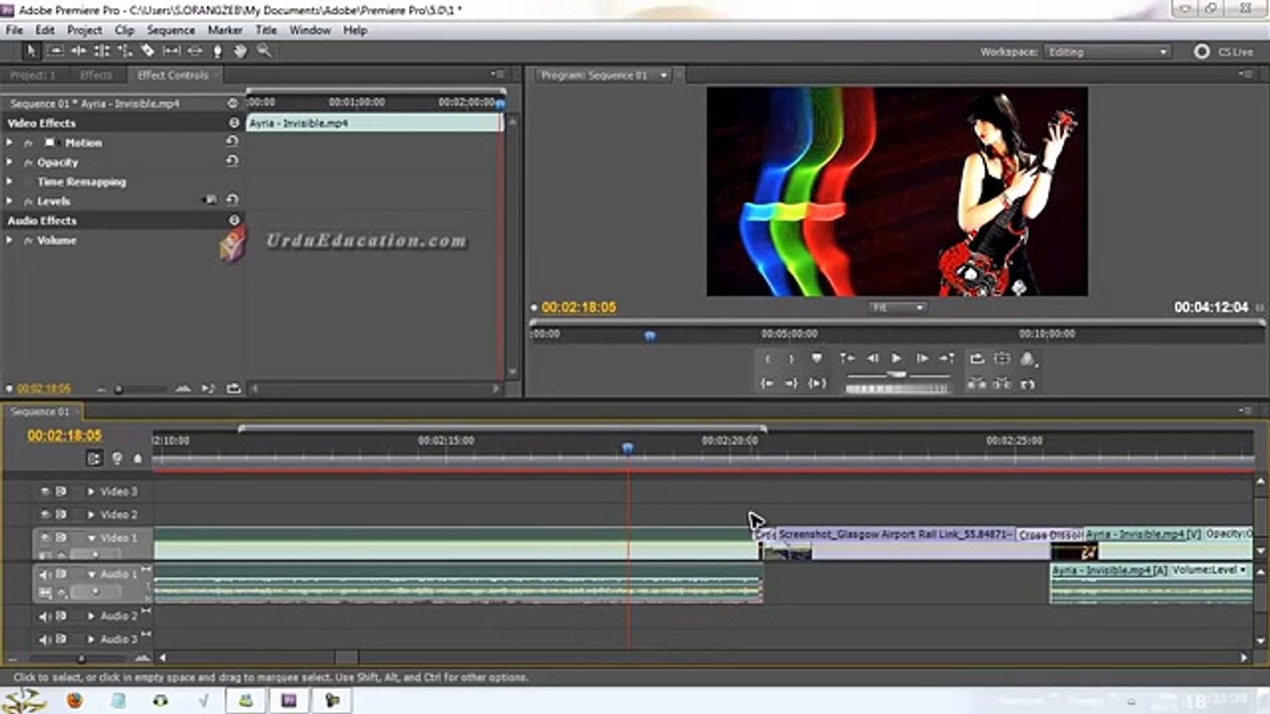1270x714 pixels.
Task: Open the Workspace dropdown showing Editing
Action: pos(1107,52)
